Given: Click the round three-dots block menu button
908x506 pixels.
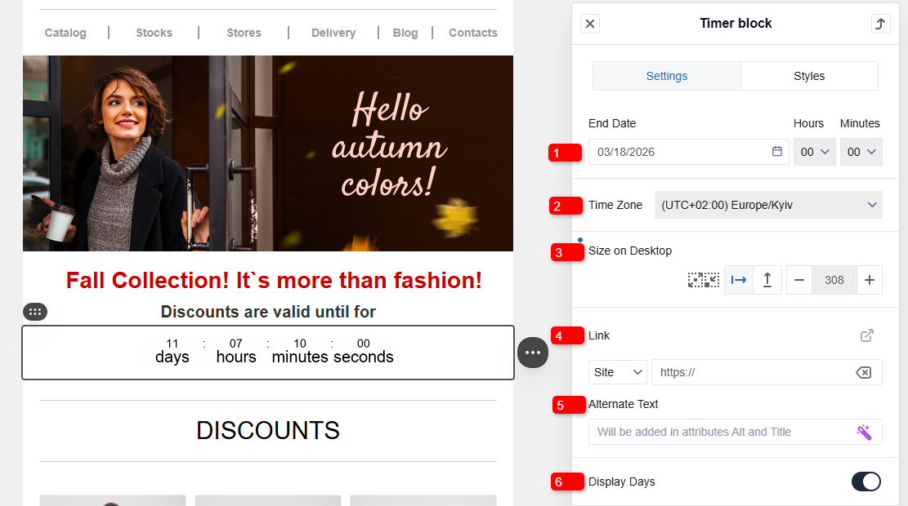Looking at the screenshot, I should [x=533, y=353].
